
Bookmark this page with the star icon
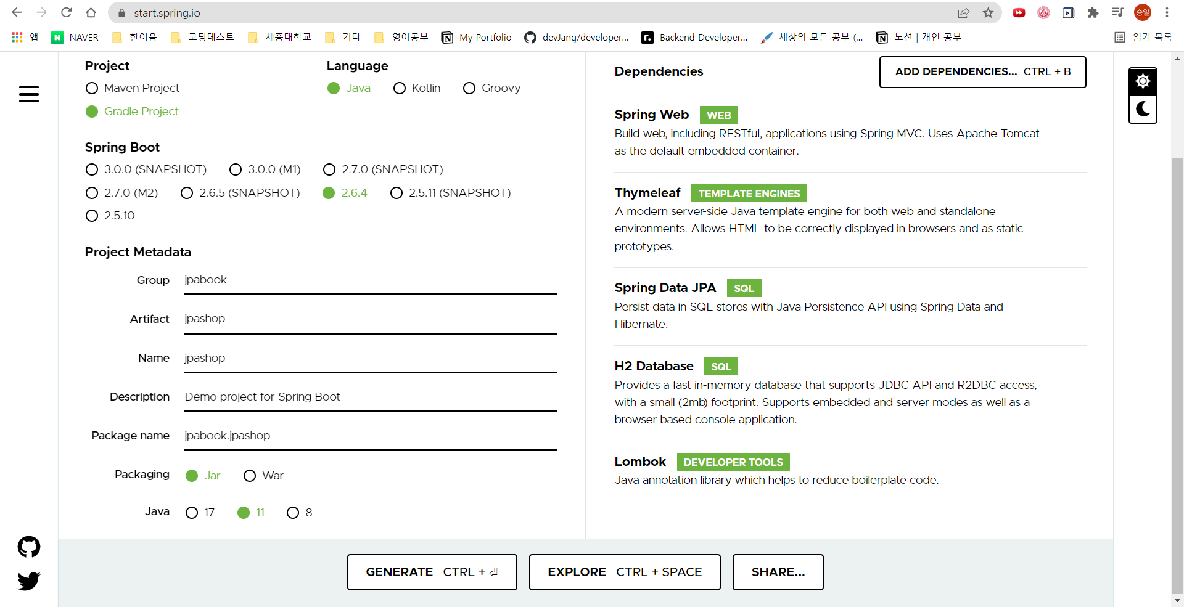click(988, 13)
